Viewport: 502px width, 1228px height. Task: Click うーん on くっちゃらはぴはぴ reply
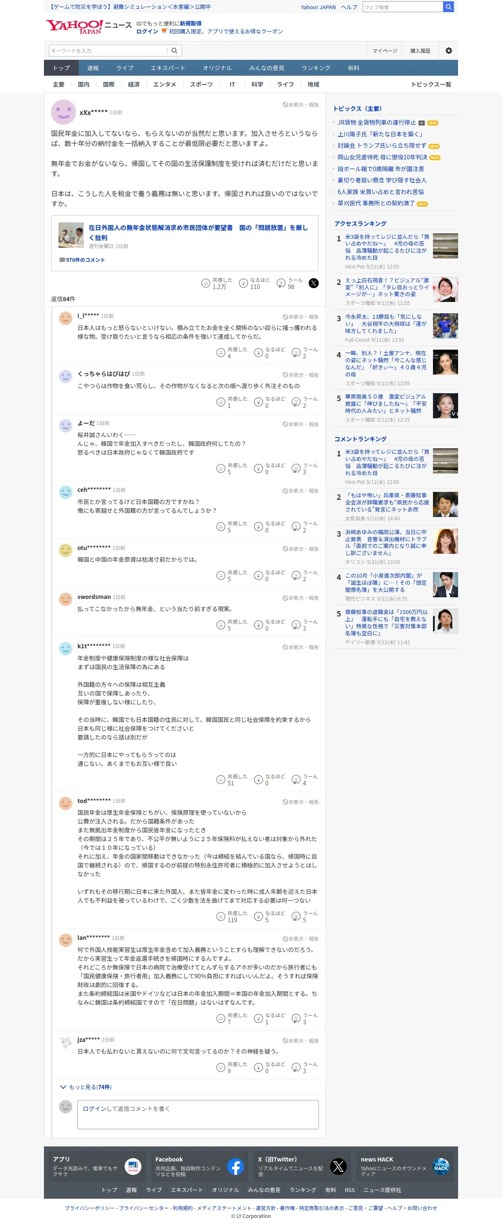click(x=305, y=402)
